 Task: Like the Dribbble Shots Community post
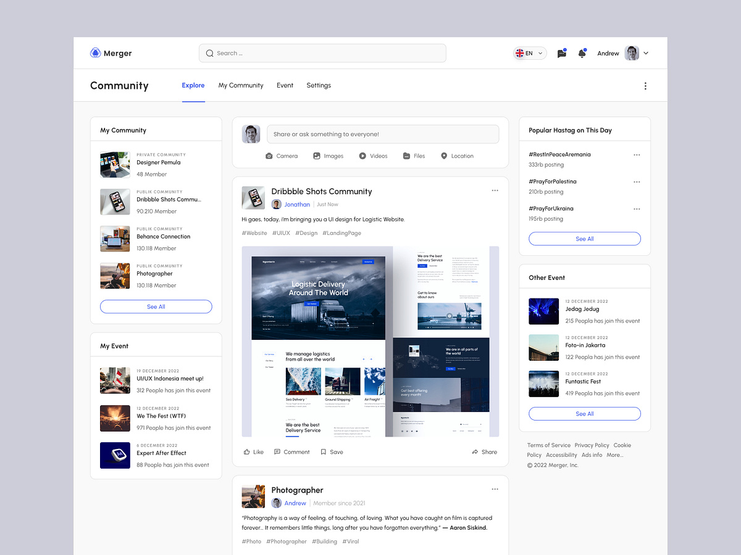[x=254, y=452]
